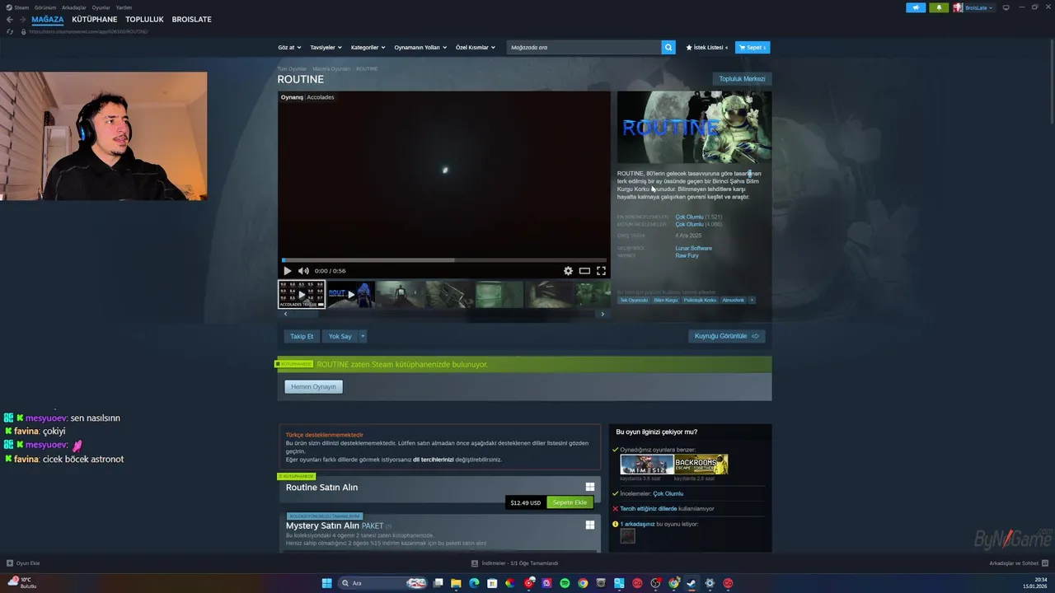Open the video player settings gear
This screenshot has width=1055, height=593.
click(x=568, y=271)
